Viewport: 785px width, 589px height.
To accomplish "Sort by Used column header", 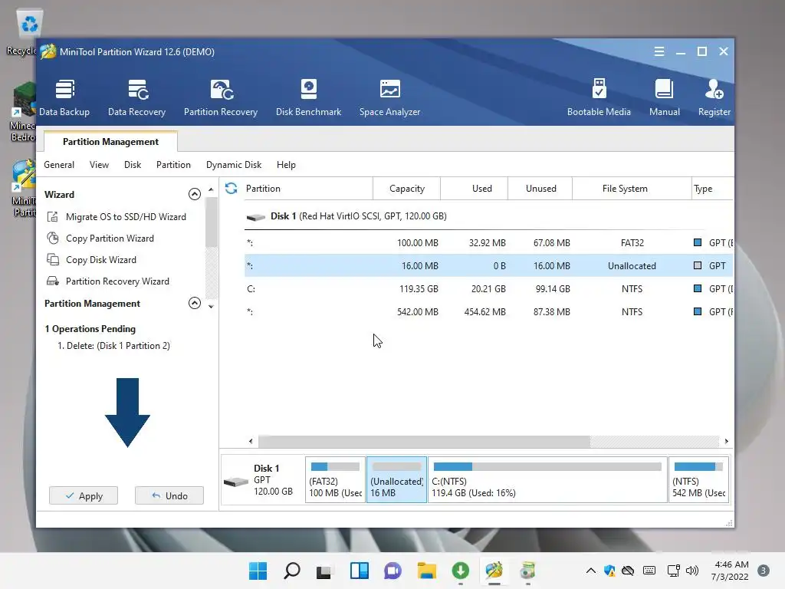I will point(474,189).
